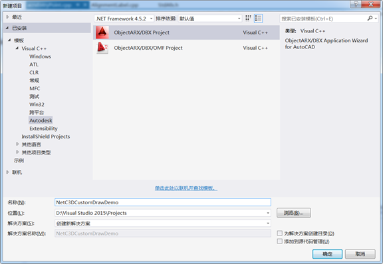Collapse the 已安装 (Installed) node
Image resolution: width=383 pixels, height=264 pixels.
7,28
